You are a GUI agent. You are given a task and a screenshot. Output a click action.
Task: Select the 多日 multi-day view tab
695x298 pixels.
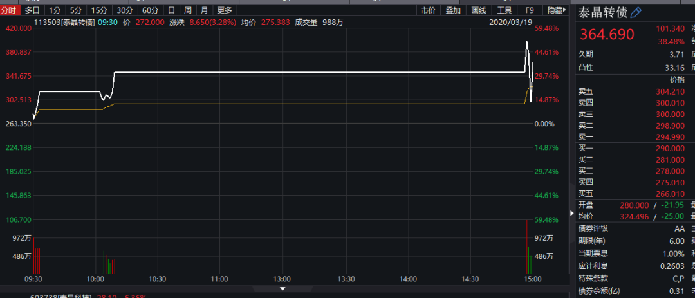pyautogui.click(x=32, y=10)
